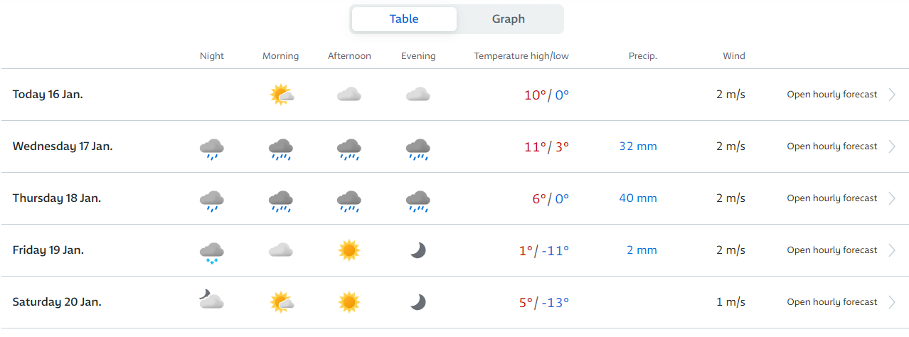Click Wednesday night rain cloud icon
Viewport: 909px width, 337px height.
coord(212,148)
